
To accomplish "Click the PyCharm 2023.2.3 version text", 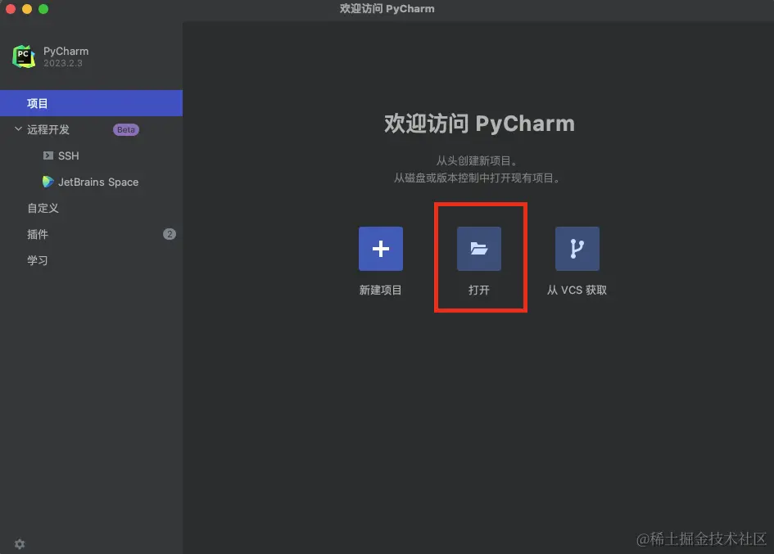I will click(63, 63).
